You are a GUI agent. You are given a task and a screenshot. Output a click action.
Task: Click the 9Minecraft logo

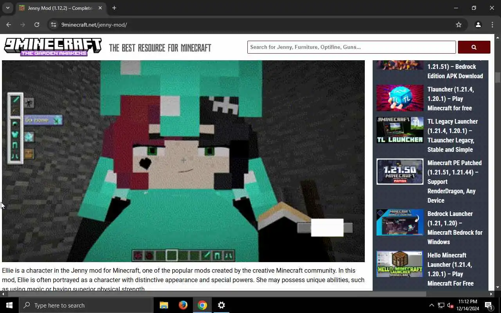[x=52, y=47]
